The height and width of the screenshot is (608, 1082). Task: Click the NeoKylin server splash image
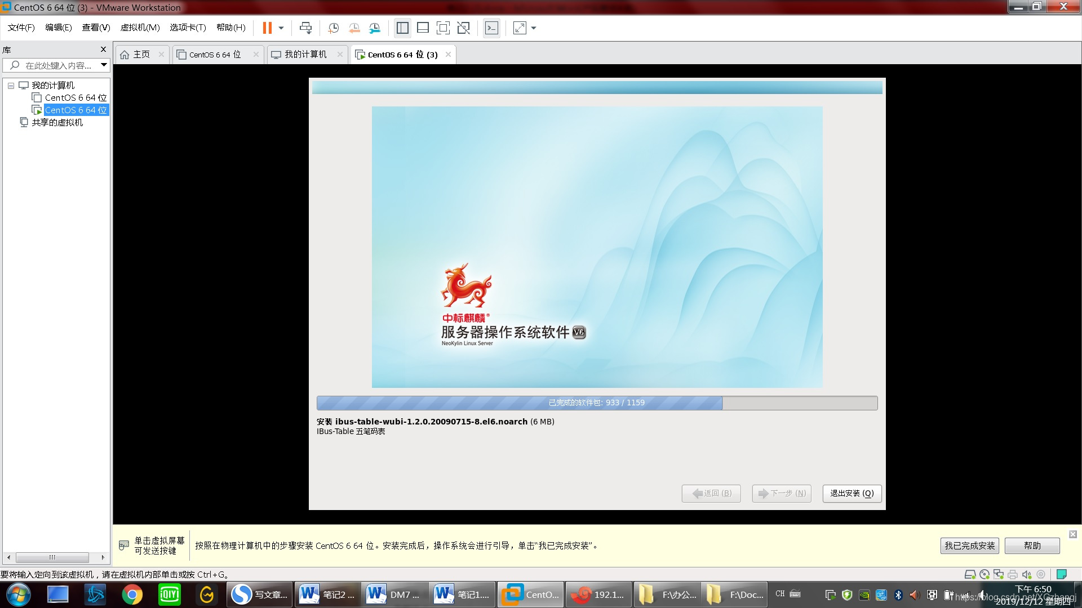coord(597,247)
